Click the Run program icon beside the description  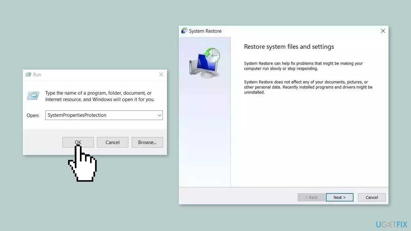(33, 96)
